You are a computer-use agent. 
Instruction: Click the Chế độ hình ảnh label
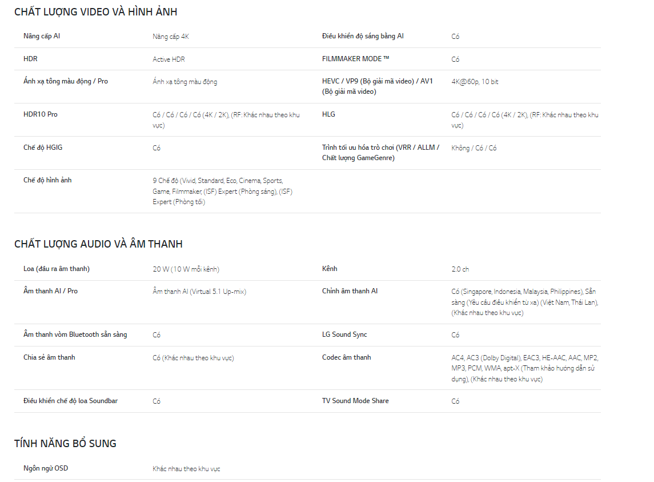pos(47,180)
